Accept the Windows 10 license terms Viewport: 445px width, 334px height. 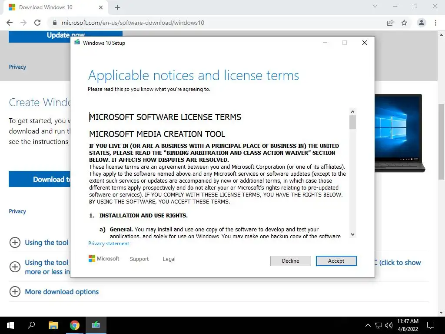coord(336,261)
